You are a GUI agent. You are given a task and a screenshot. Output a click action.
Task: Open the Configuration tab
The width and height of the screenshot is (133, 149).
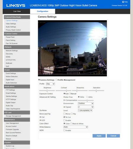(43, 11)
